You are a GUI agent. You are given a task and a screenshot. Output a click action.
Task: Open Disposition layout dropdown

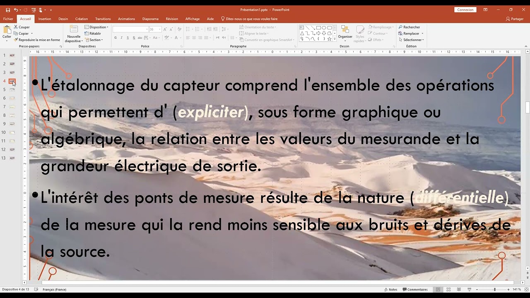tap(96, 27)
